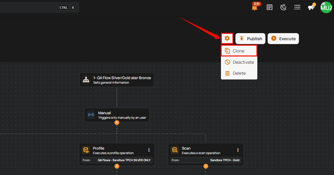Open the flow settings gear menu

coord(227,39)
